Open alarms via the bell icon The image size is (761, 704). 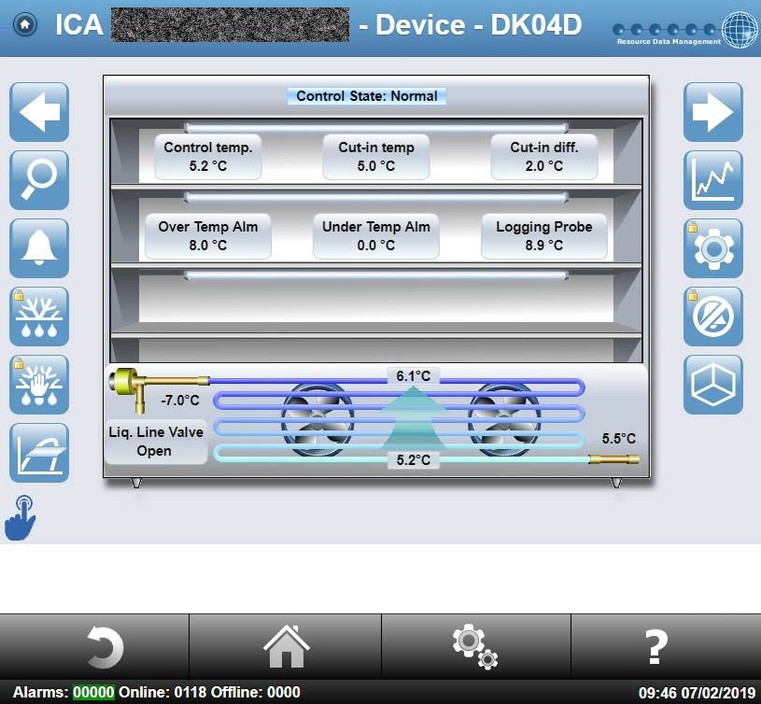click(x=39, y=248)
